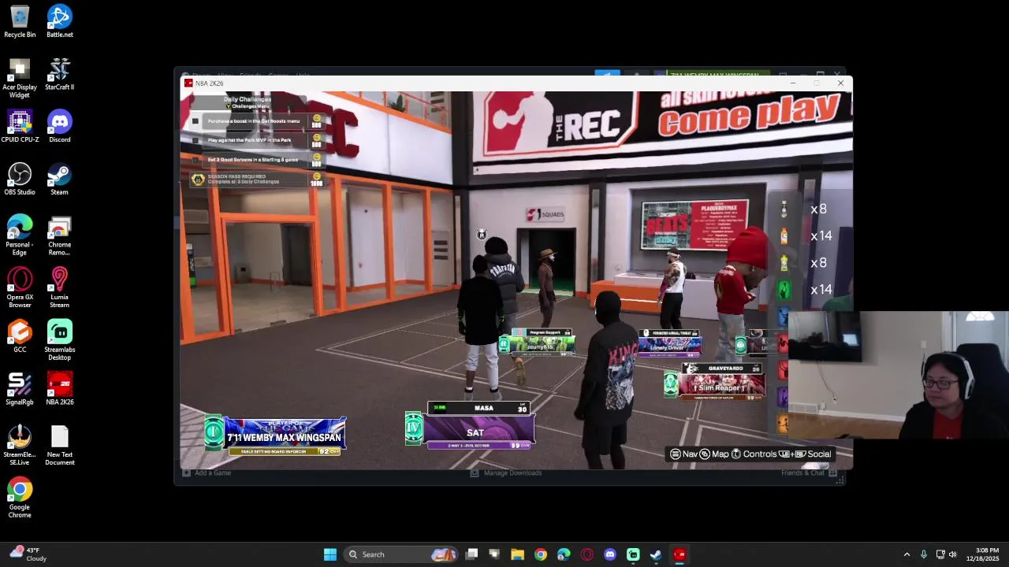
Task: Open the NBA 2K26 desktop shortcut
Action: (60, 389)
